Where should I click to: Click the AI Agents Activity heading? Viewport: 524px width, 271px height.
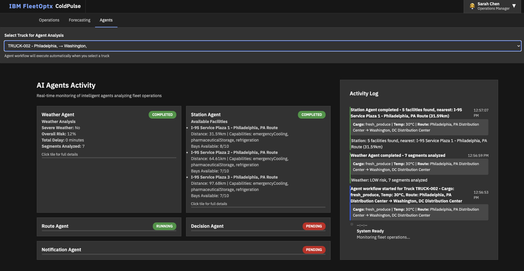coord(66,85)
